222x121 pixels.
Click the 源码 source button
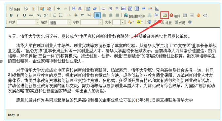15,9
